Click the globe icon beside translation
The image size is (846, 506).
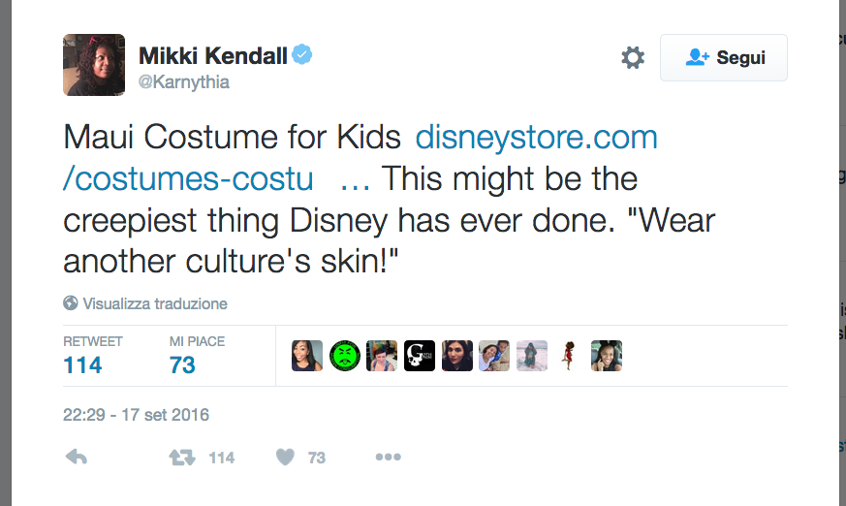(x=71, y=303)
